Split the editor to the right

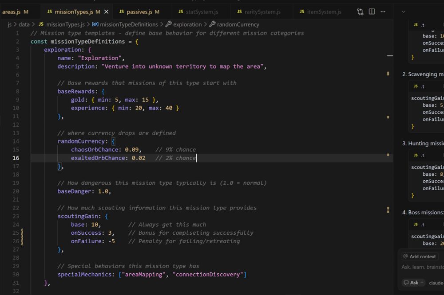tap(372, 12)
